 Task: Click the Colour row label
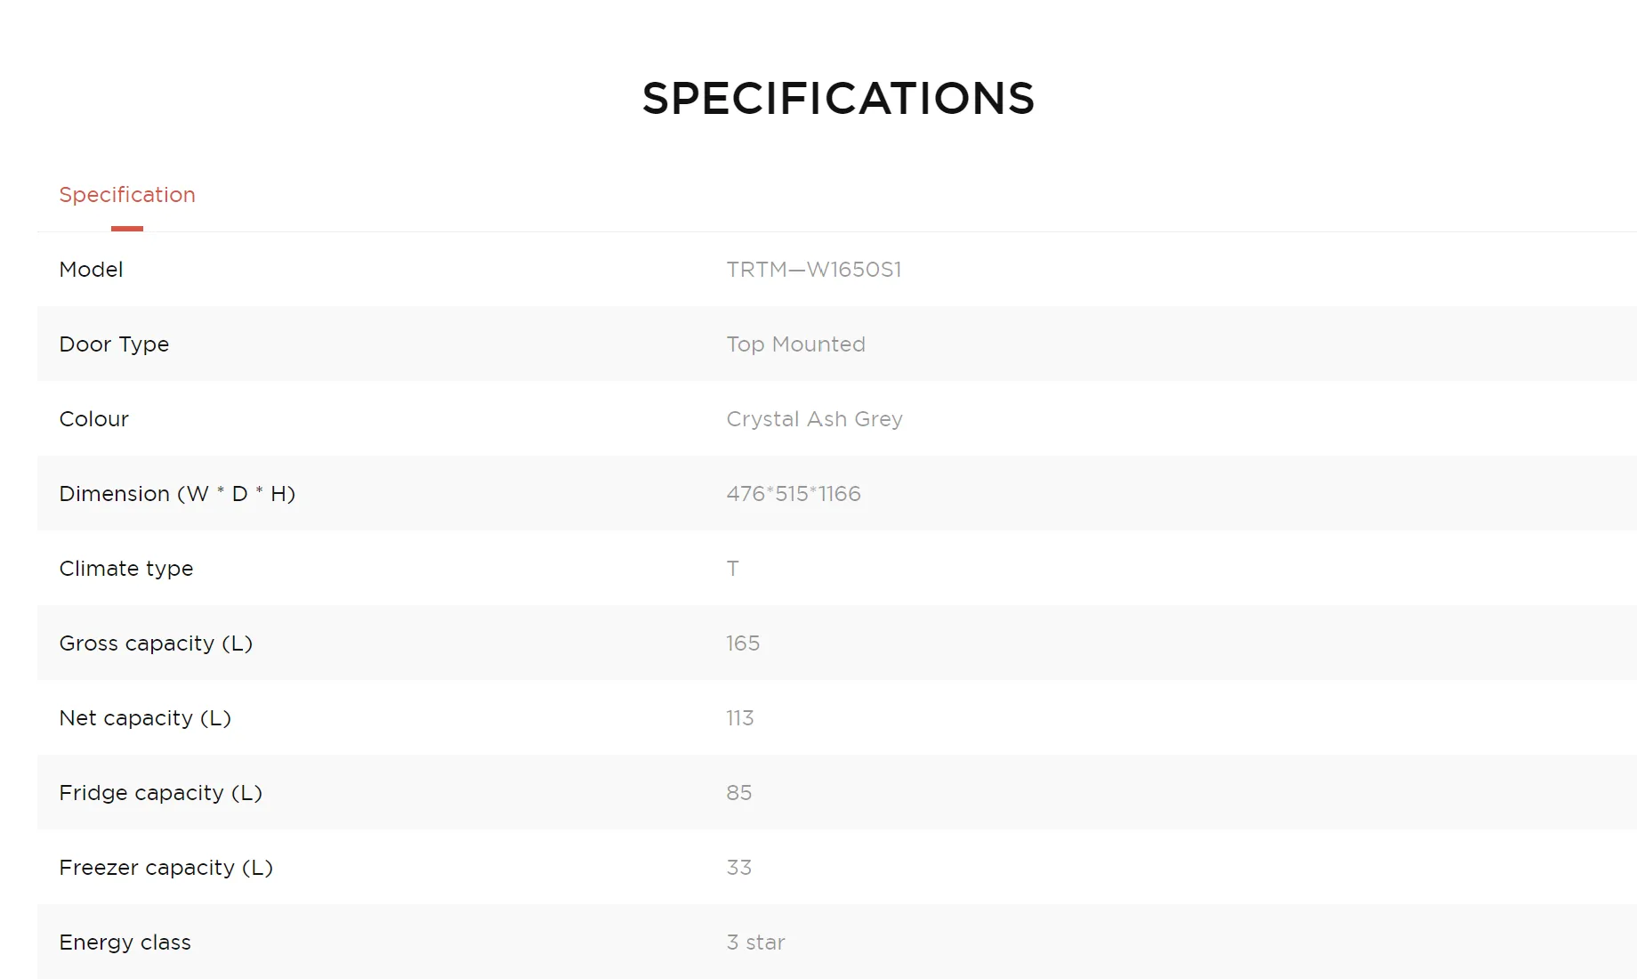click(x=93, y=419)
